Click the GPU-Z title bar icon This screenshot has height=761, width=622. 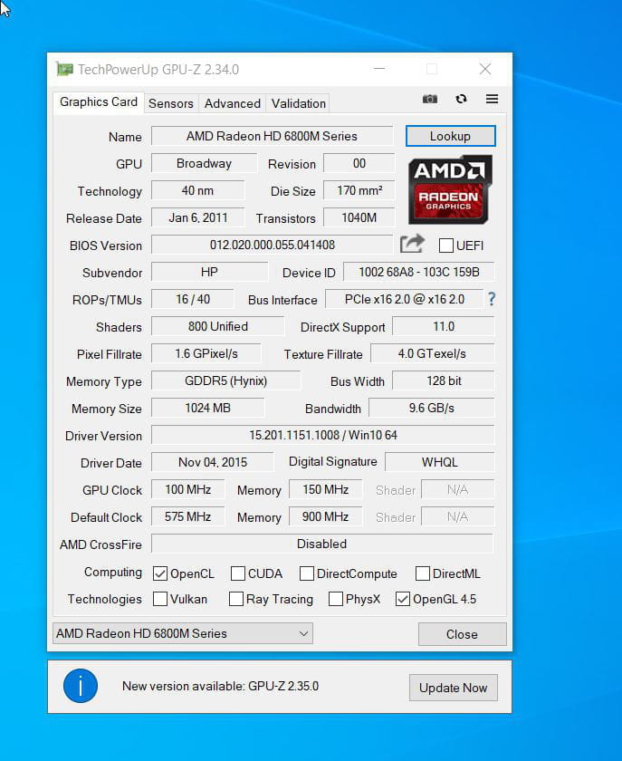(x=64, y=70)
